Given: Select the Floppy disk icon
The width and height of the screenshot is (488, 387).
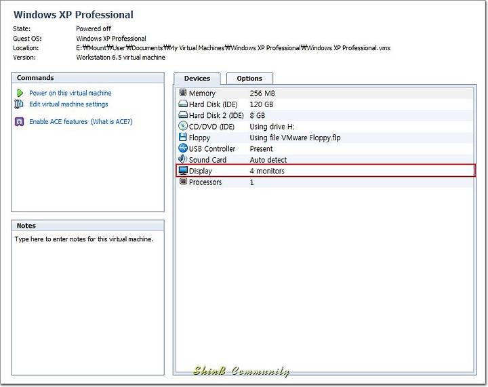Looking at the screenshot, I should 183,137.
